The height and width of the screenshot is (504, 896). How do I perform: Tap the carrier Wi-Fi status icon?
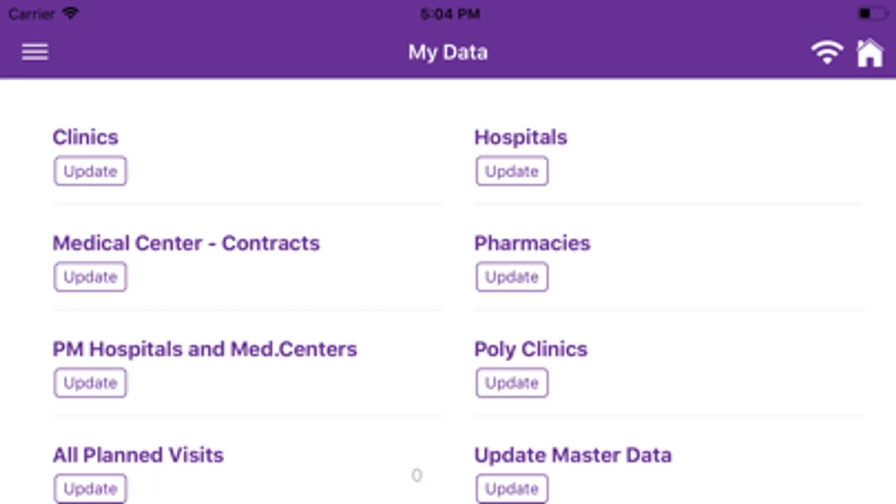pyautogui.click(x=71, y=13)
